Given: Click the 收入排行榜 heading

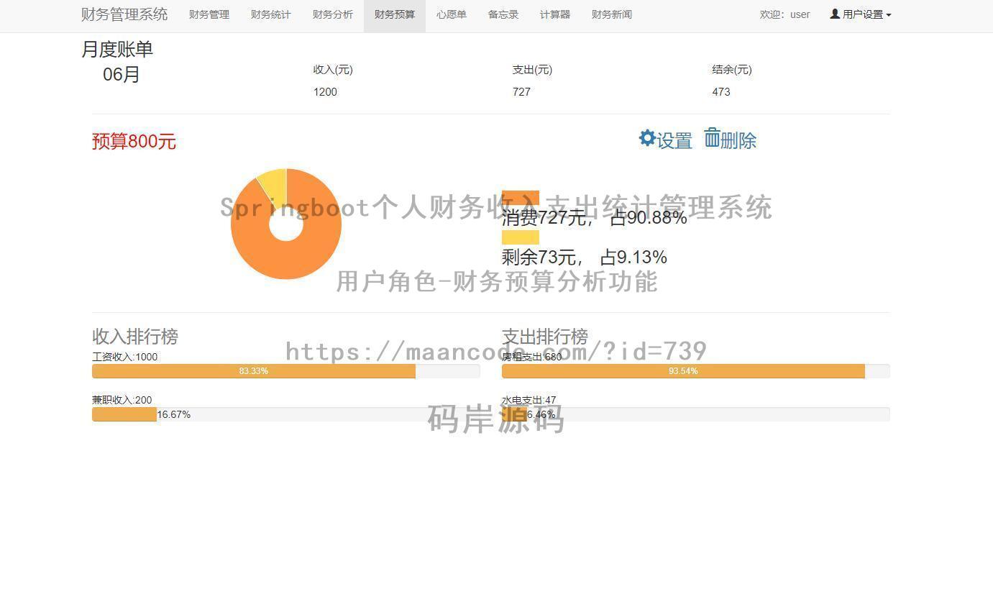Looking at the screenshot, I should [x=135, y=336].
